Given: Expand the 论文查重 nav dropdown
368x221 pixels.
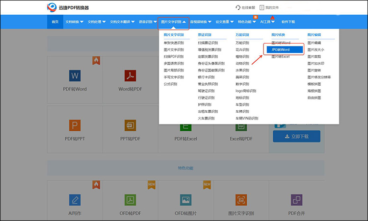Looking at the screenshot, I should click(x=225, y=22).
